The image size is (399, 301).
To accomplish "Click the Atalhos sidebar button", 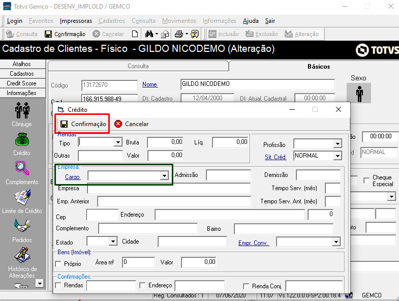I will (x=23, y=64).
